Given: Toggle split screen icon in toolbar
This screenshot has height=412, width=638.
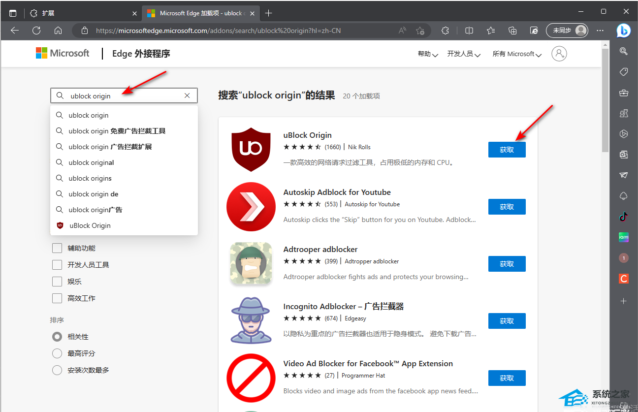Looking at the screenshot, I should (469, 31).
